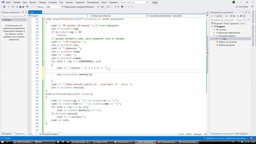This screenshot has height=144, width=256.
Task: Click the split editor plus icon
Action: (x=207, y=16)
